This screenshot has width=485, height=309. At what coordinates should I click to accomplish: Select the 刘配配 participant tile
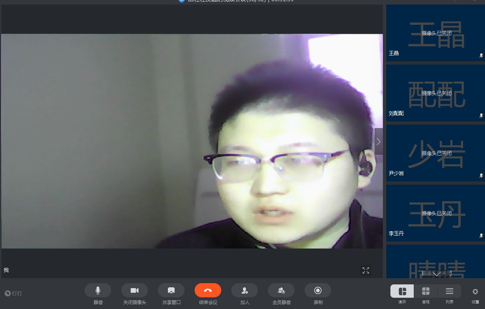(435, 93)
